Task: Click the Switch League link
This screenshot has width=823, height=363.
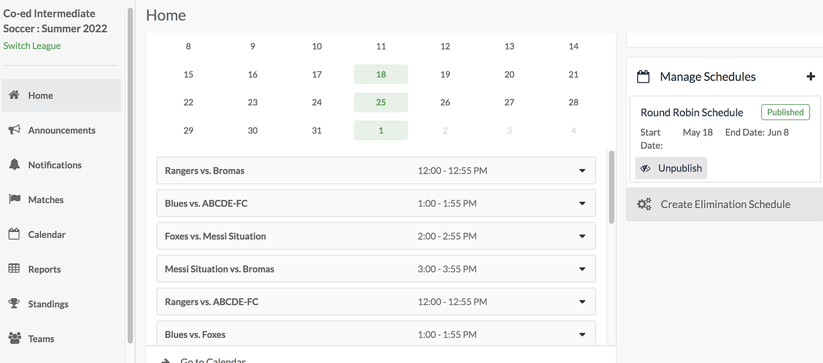Action: 32,46
